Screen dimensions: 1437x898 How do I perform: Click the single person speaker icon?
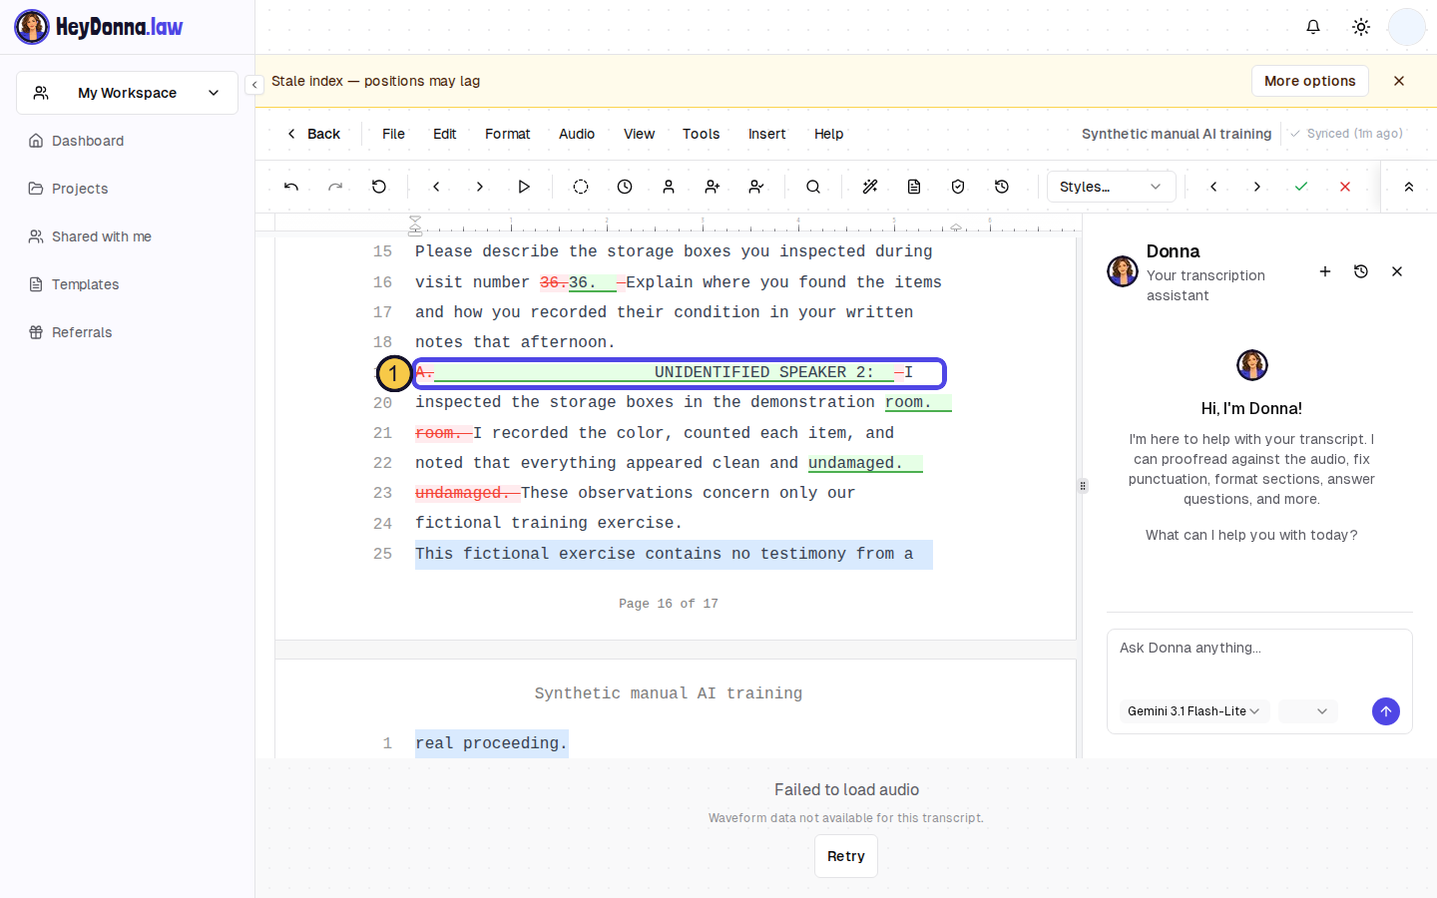669,187
